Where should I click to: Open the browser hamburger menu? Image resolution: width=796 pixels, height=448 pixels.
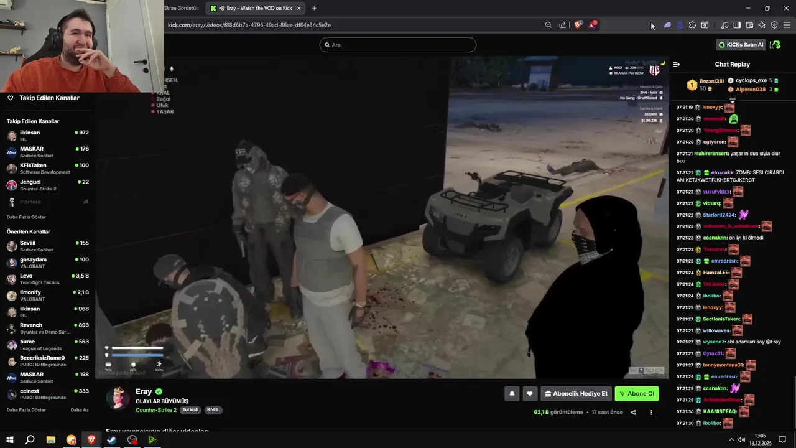click(x=787, y=25)
